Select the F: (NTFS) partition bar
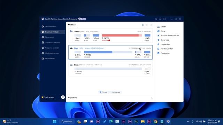Viewport: 223px width, 125px height. [108, 52]
